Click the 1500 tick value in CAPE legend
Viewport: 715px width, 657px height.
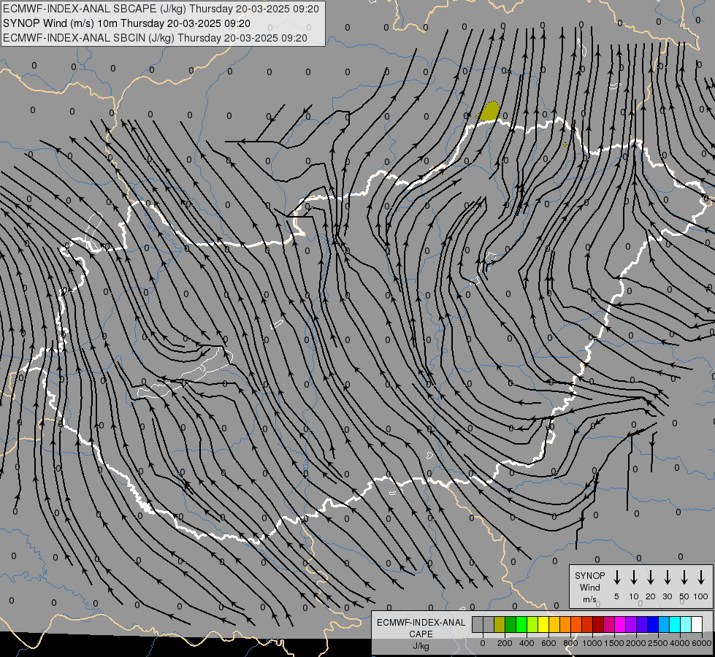click(x=614, y=643)
